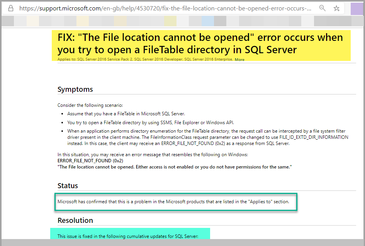Click the ERROR_FILE_NOT_FOUND (0x2) error code line
The image size is (365, 246).
[90, 161]
